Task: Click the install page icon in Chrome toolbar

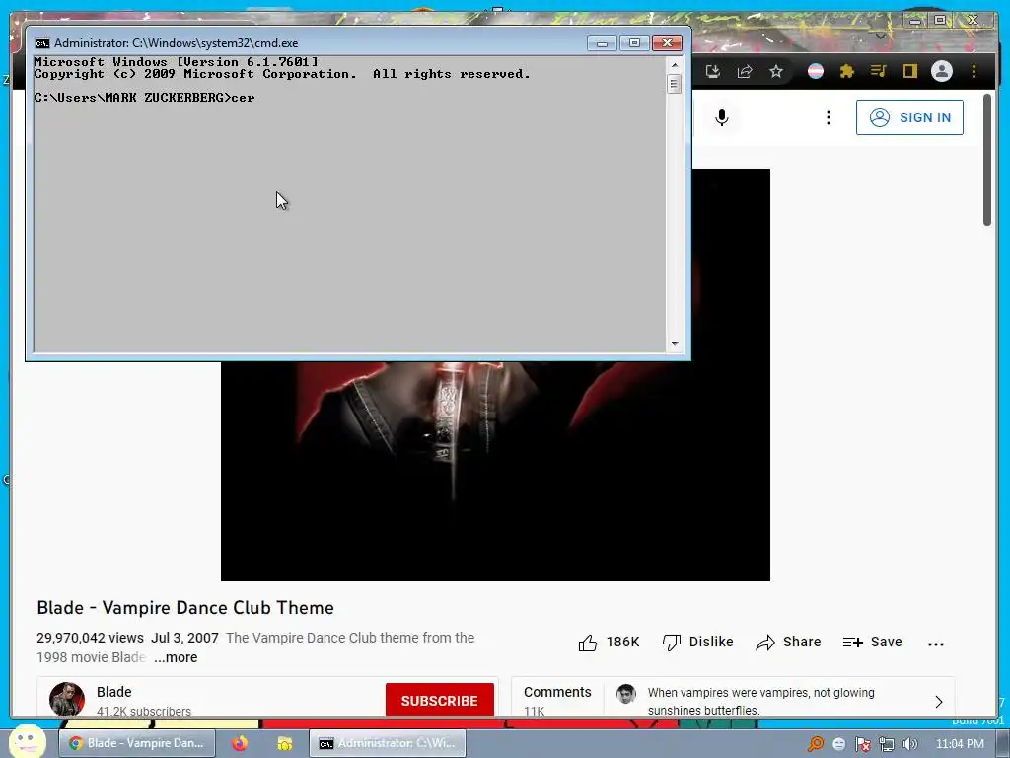Action: coord(712,71)
